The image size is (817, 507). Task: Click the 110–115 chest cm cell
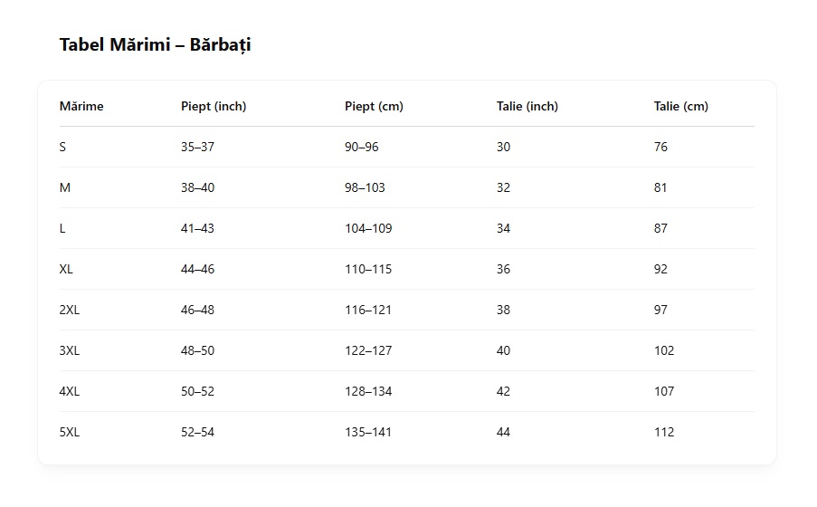368,269
